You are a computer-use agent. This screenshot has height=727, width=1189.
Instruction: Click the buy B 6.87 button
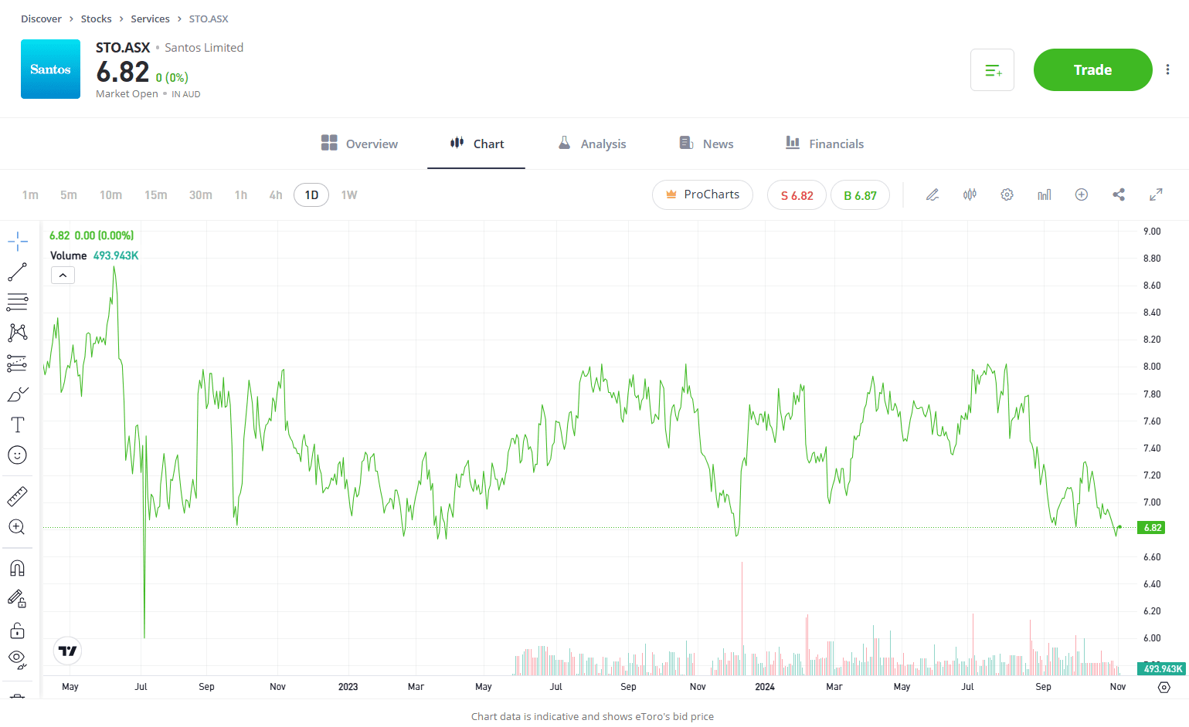860,195
